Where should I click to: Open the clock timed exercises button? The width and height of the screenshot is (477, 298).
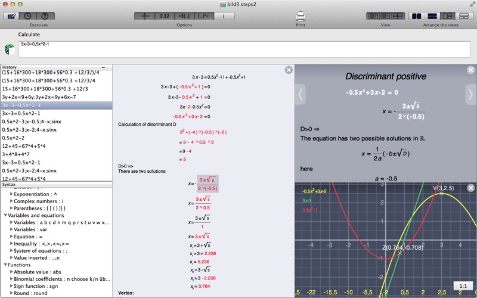27,16
